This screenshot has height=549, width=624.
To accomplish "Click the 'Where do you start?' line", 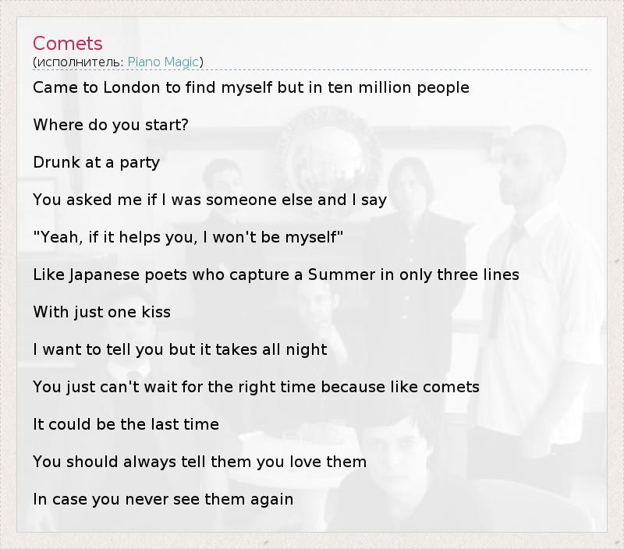I will tap(111, 125).
